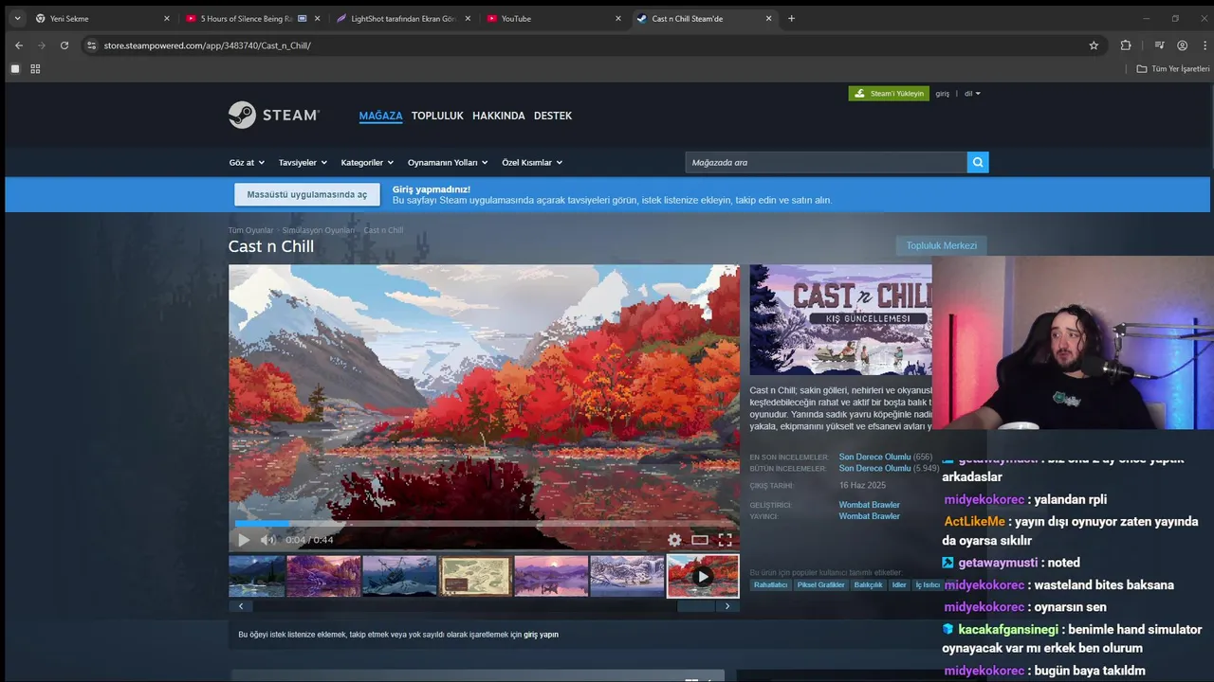Follow the Tüm Oyunlar breadcrumb link
Image resolution: width=1214 pixels, height=682 pixels.
(x=250, y=230)
